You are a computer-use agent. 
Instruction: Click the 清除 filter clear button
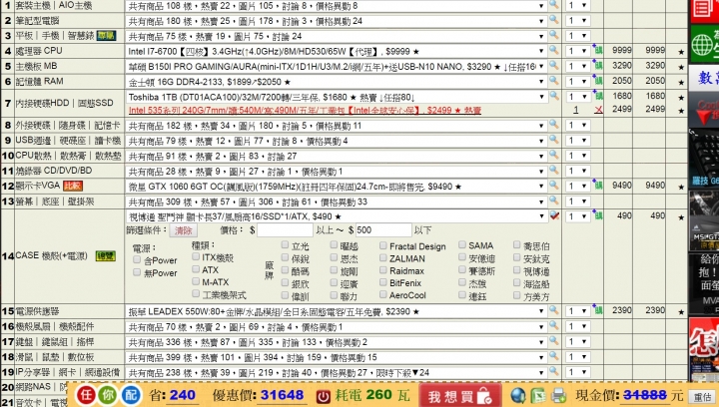tap(183, 230)
